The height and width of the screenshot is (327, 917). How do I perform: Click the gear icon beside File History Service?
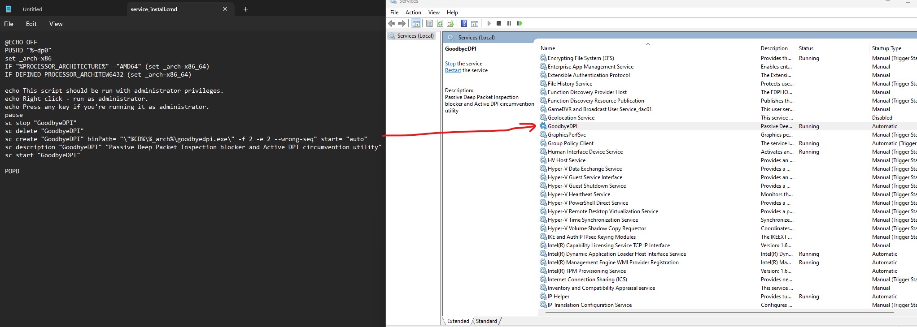click(543, 84)
